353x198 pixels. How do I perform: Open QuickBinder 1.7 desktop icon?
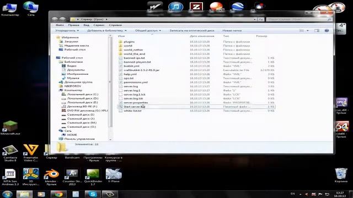coord(93,177)
